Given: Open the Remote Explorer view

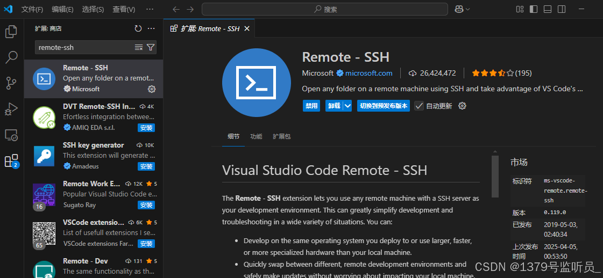Looking at the screenshot, I should tap(11, 135).
